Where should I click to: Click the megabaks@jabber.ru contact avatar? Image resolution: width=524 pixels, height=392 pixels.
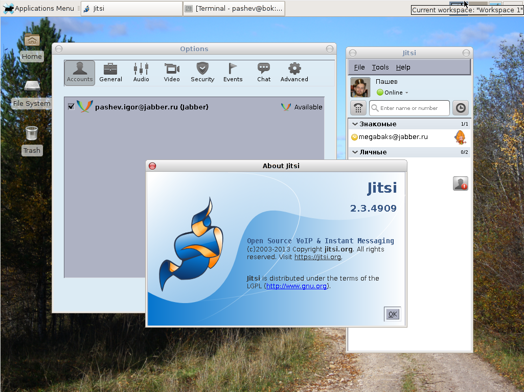[460, 137]
